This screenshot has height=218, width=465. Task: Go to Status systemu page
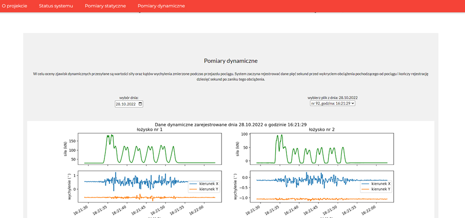(x=56, y=6)
